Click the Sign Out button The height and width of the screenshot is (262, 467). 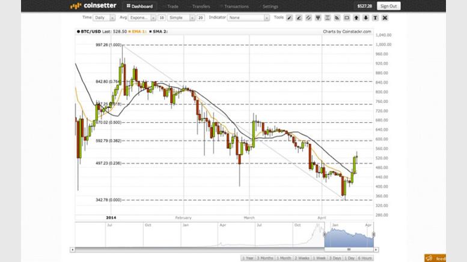pos(388,6)
